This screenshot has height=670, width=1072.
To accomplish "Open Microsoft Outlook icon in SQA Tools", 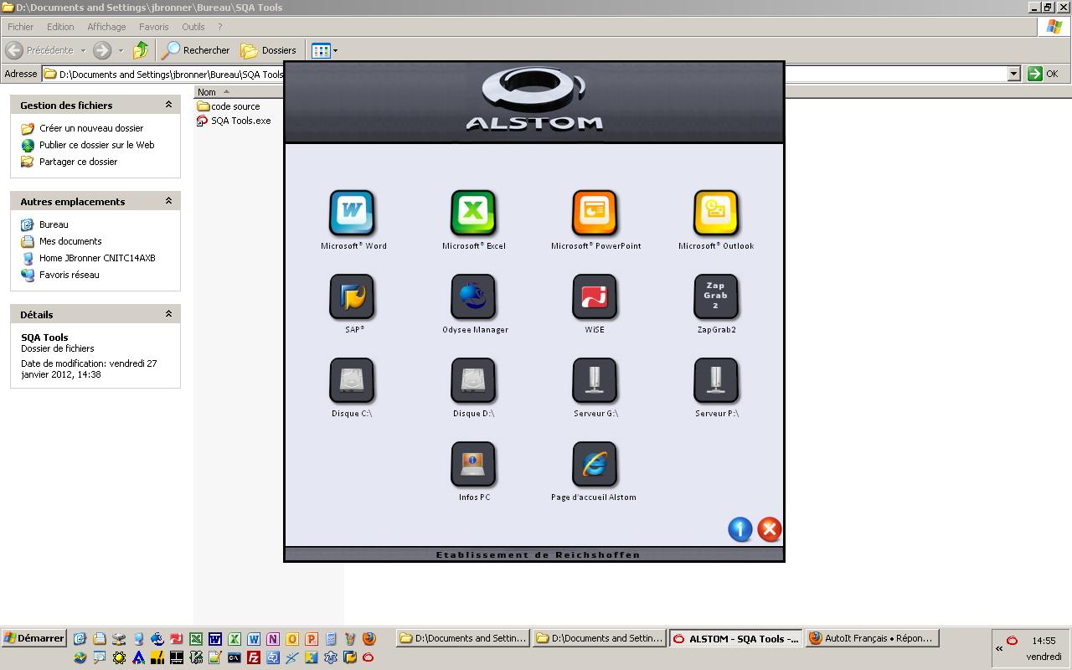I will point(716,212).
